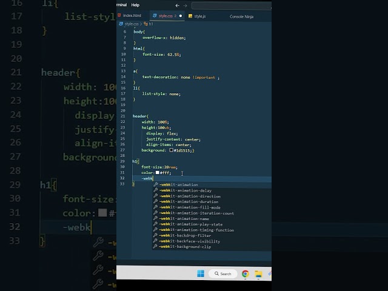Screen dimensions: 388x291
Task: Open the Terminal menu
Action: pos(121,5)
